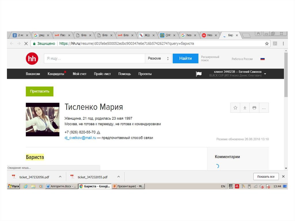
Task: Click the Я ищу search input field
Action: [x=94, y=58]
